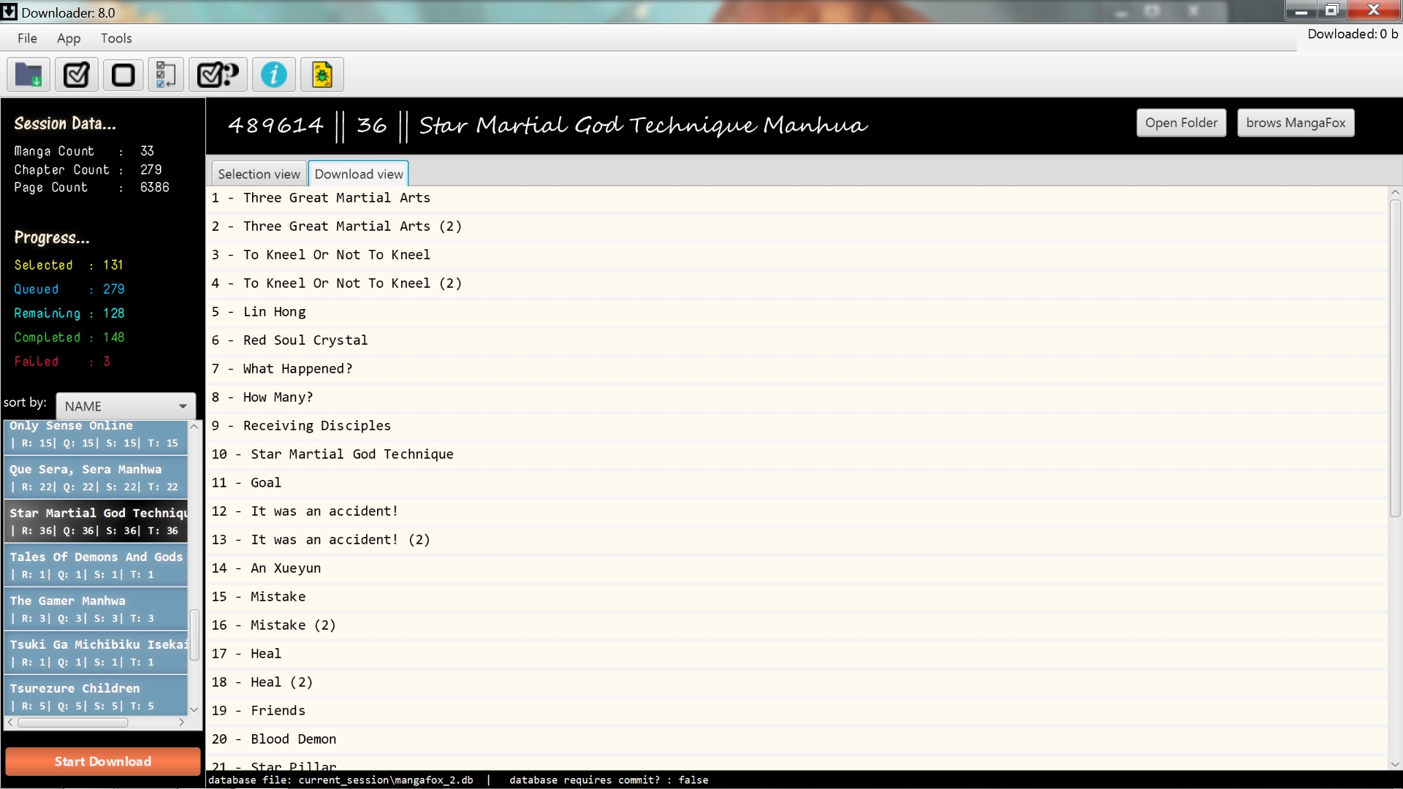Image resolution: width=1403 pixels, height=789 pixels.
Task: Open the File menu
Action: coord(27,37)
